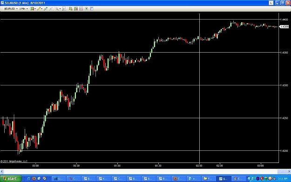Image resolution: width=291 pixels, height=182 pixels.
Task: Open the candlestick chart style tool
Action: (x=33, y=9)
